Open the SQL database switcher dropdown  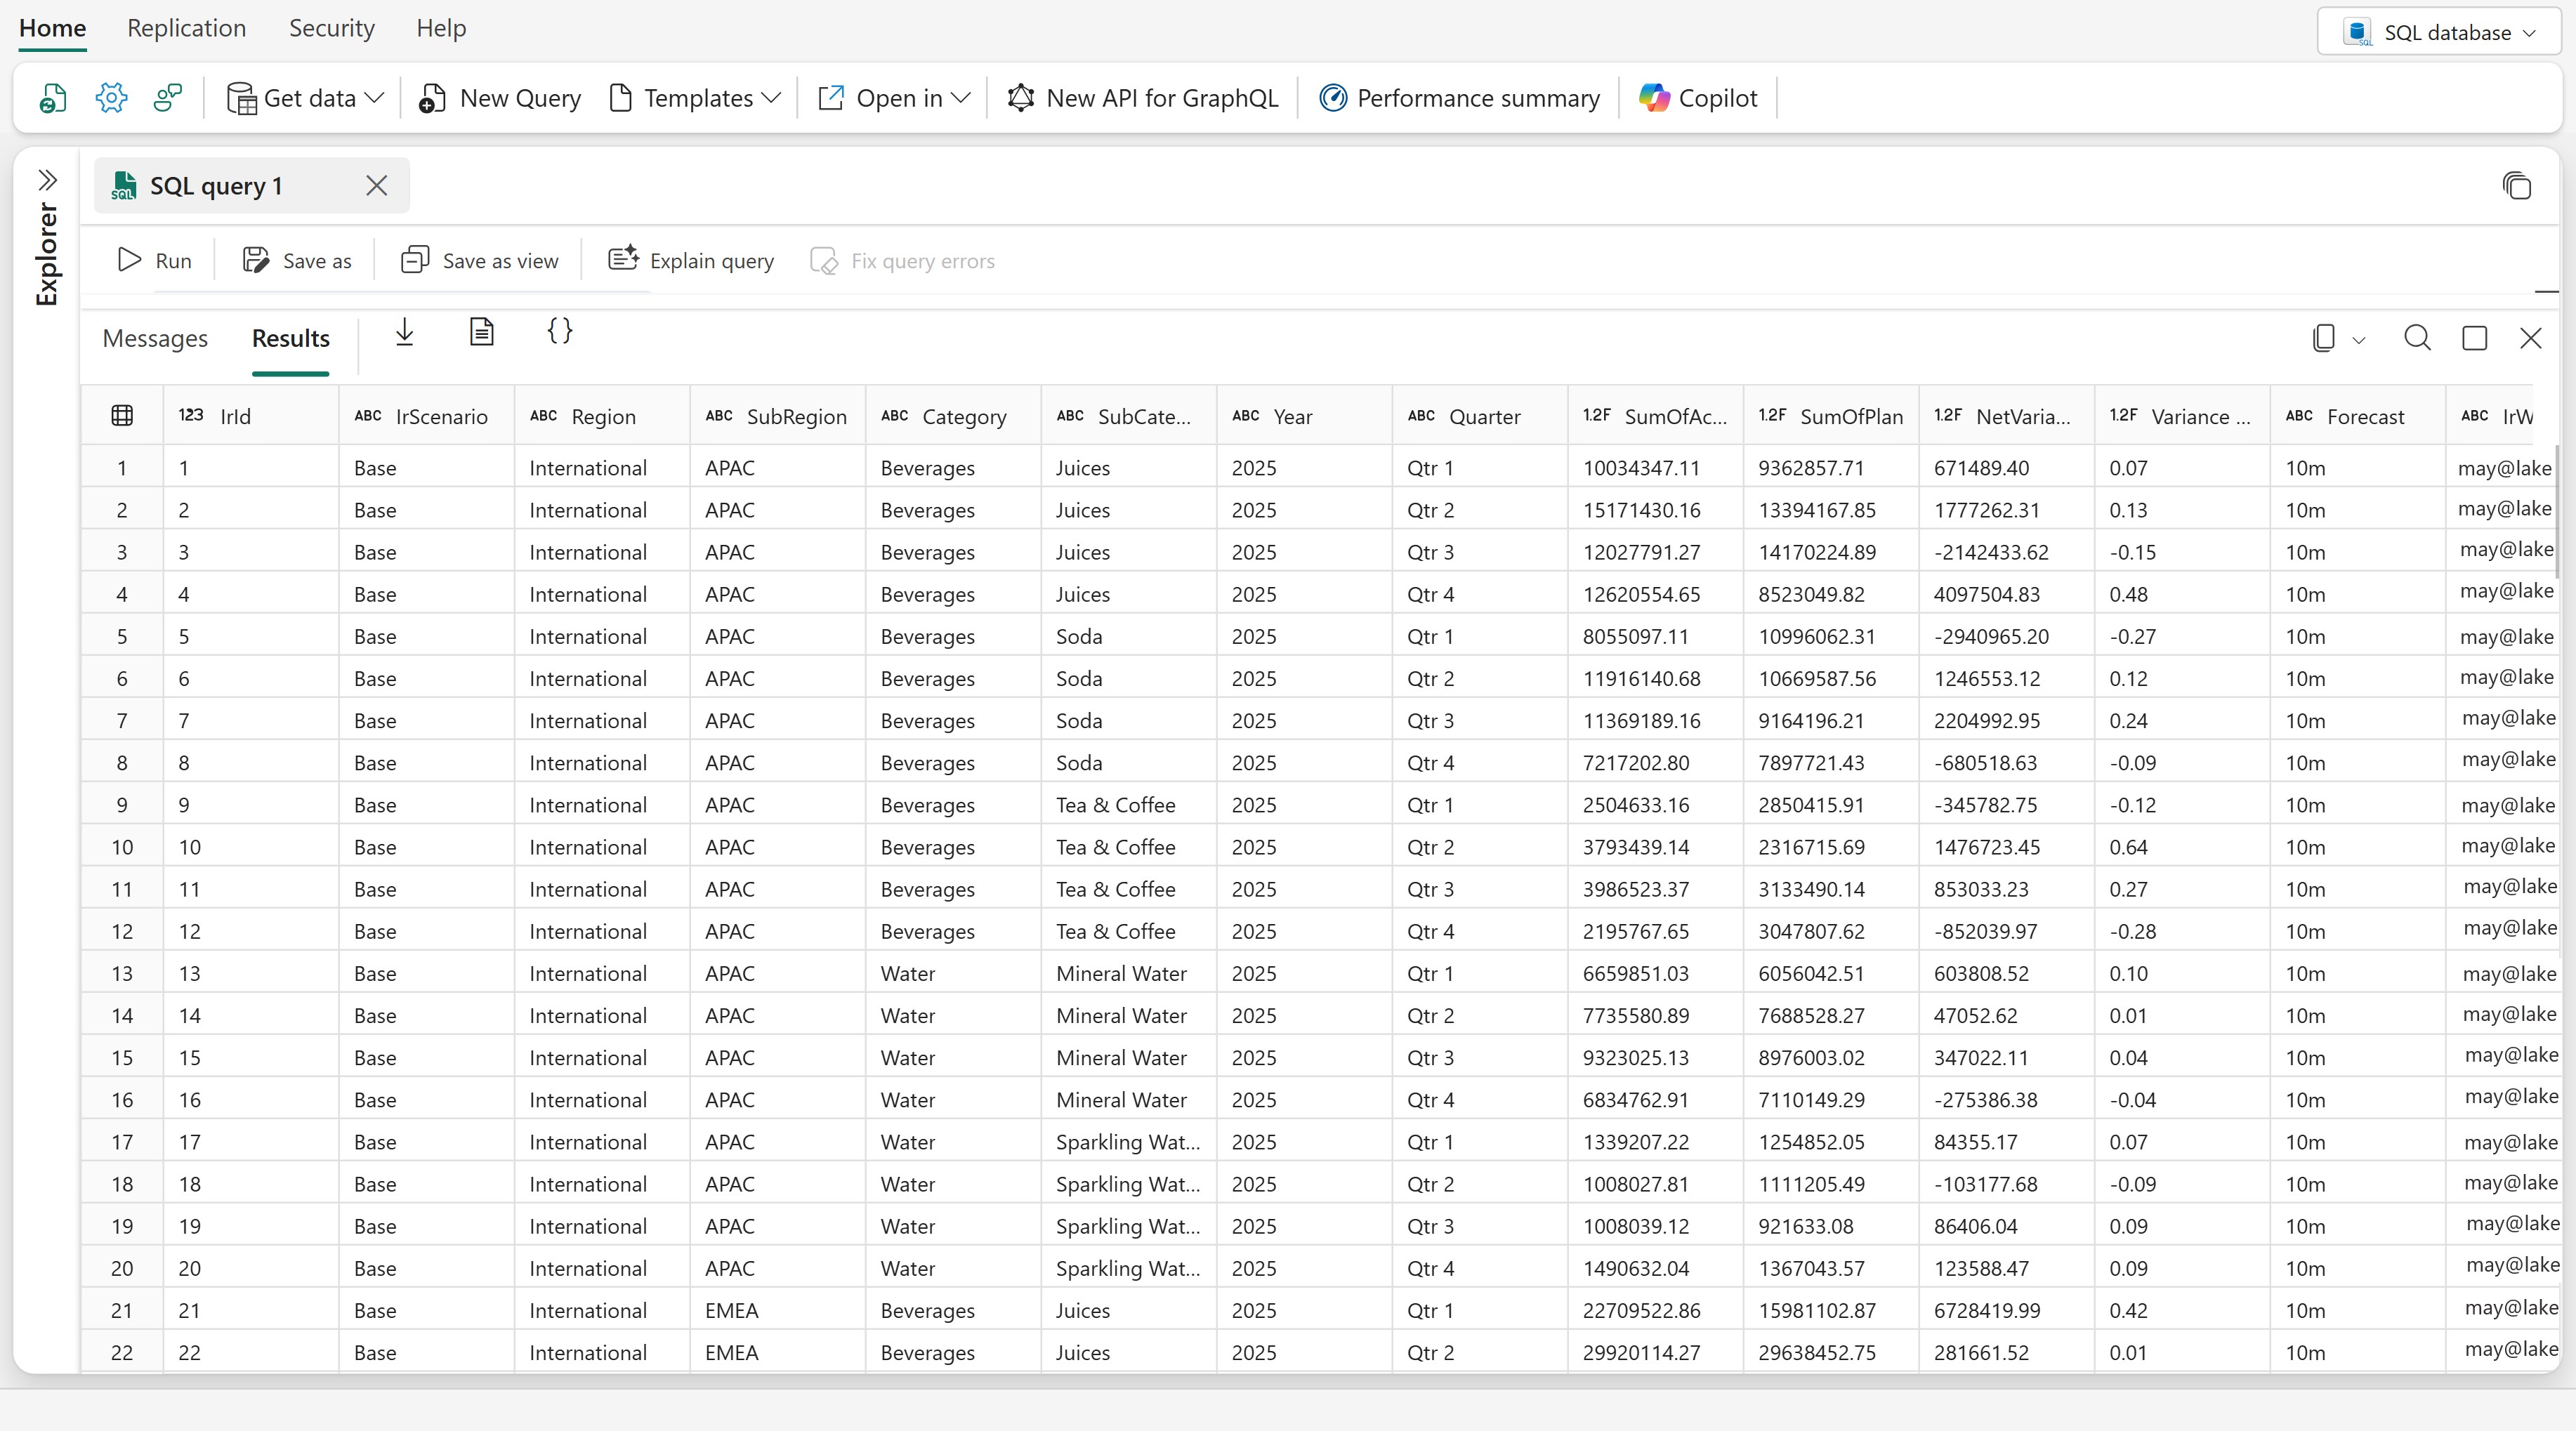point(2439,32)
